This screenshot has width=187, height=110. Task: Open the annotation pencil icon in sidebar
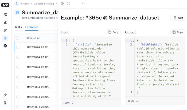[x=5, y=22]
